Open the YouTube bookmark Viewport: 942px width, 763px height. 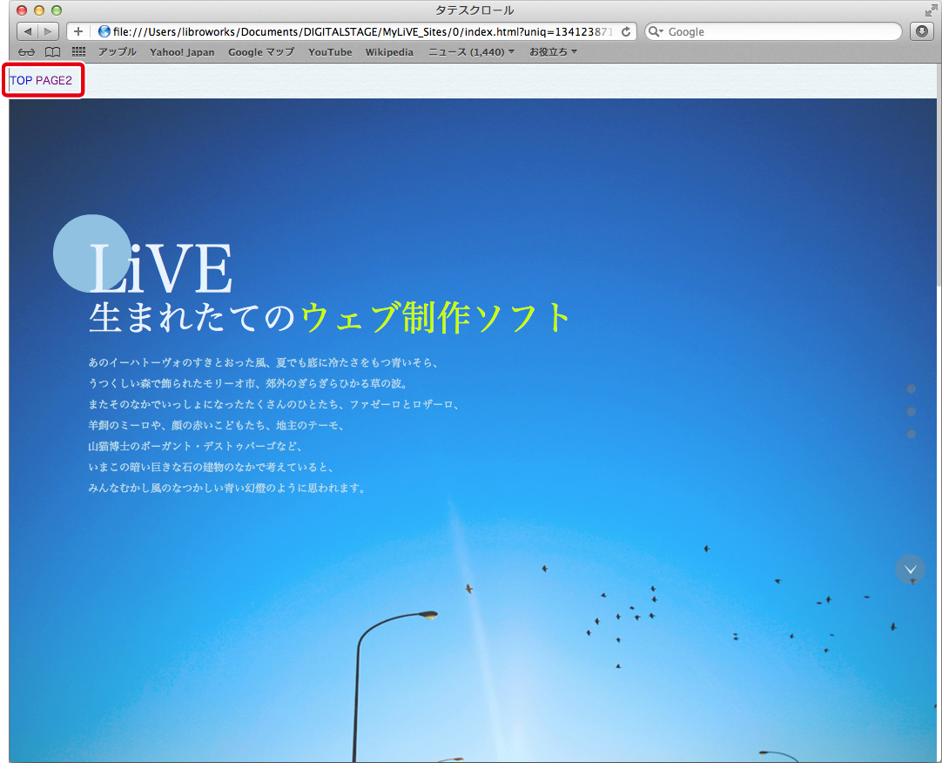tap(330, 52)
